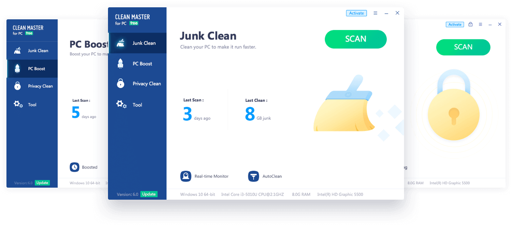Click 'Windows 10 64-bit' in front status bar
The height and width of the screenshot is (225, 512).
[197, 195]
